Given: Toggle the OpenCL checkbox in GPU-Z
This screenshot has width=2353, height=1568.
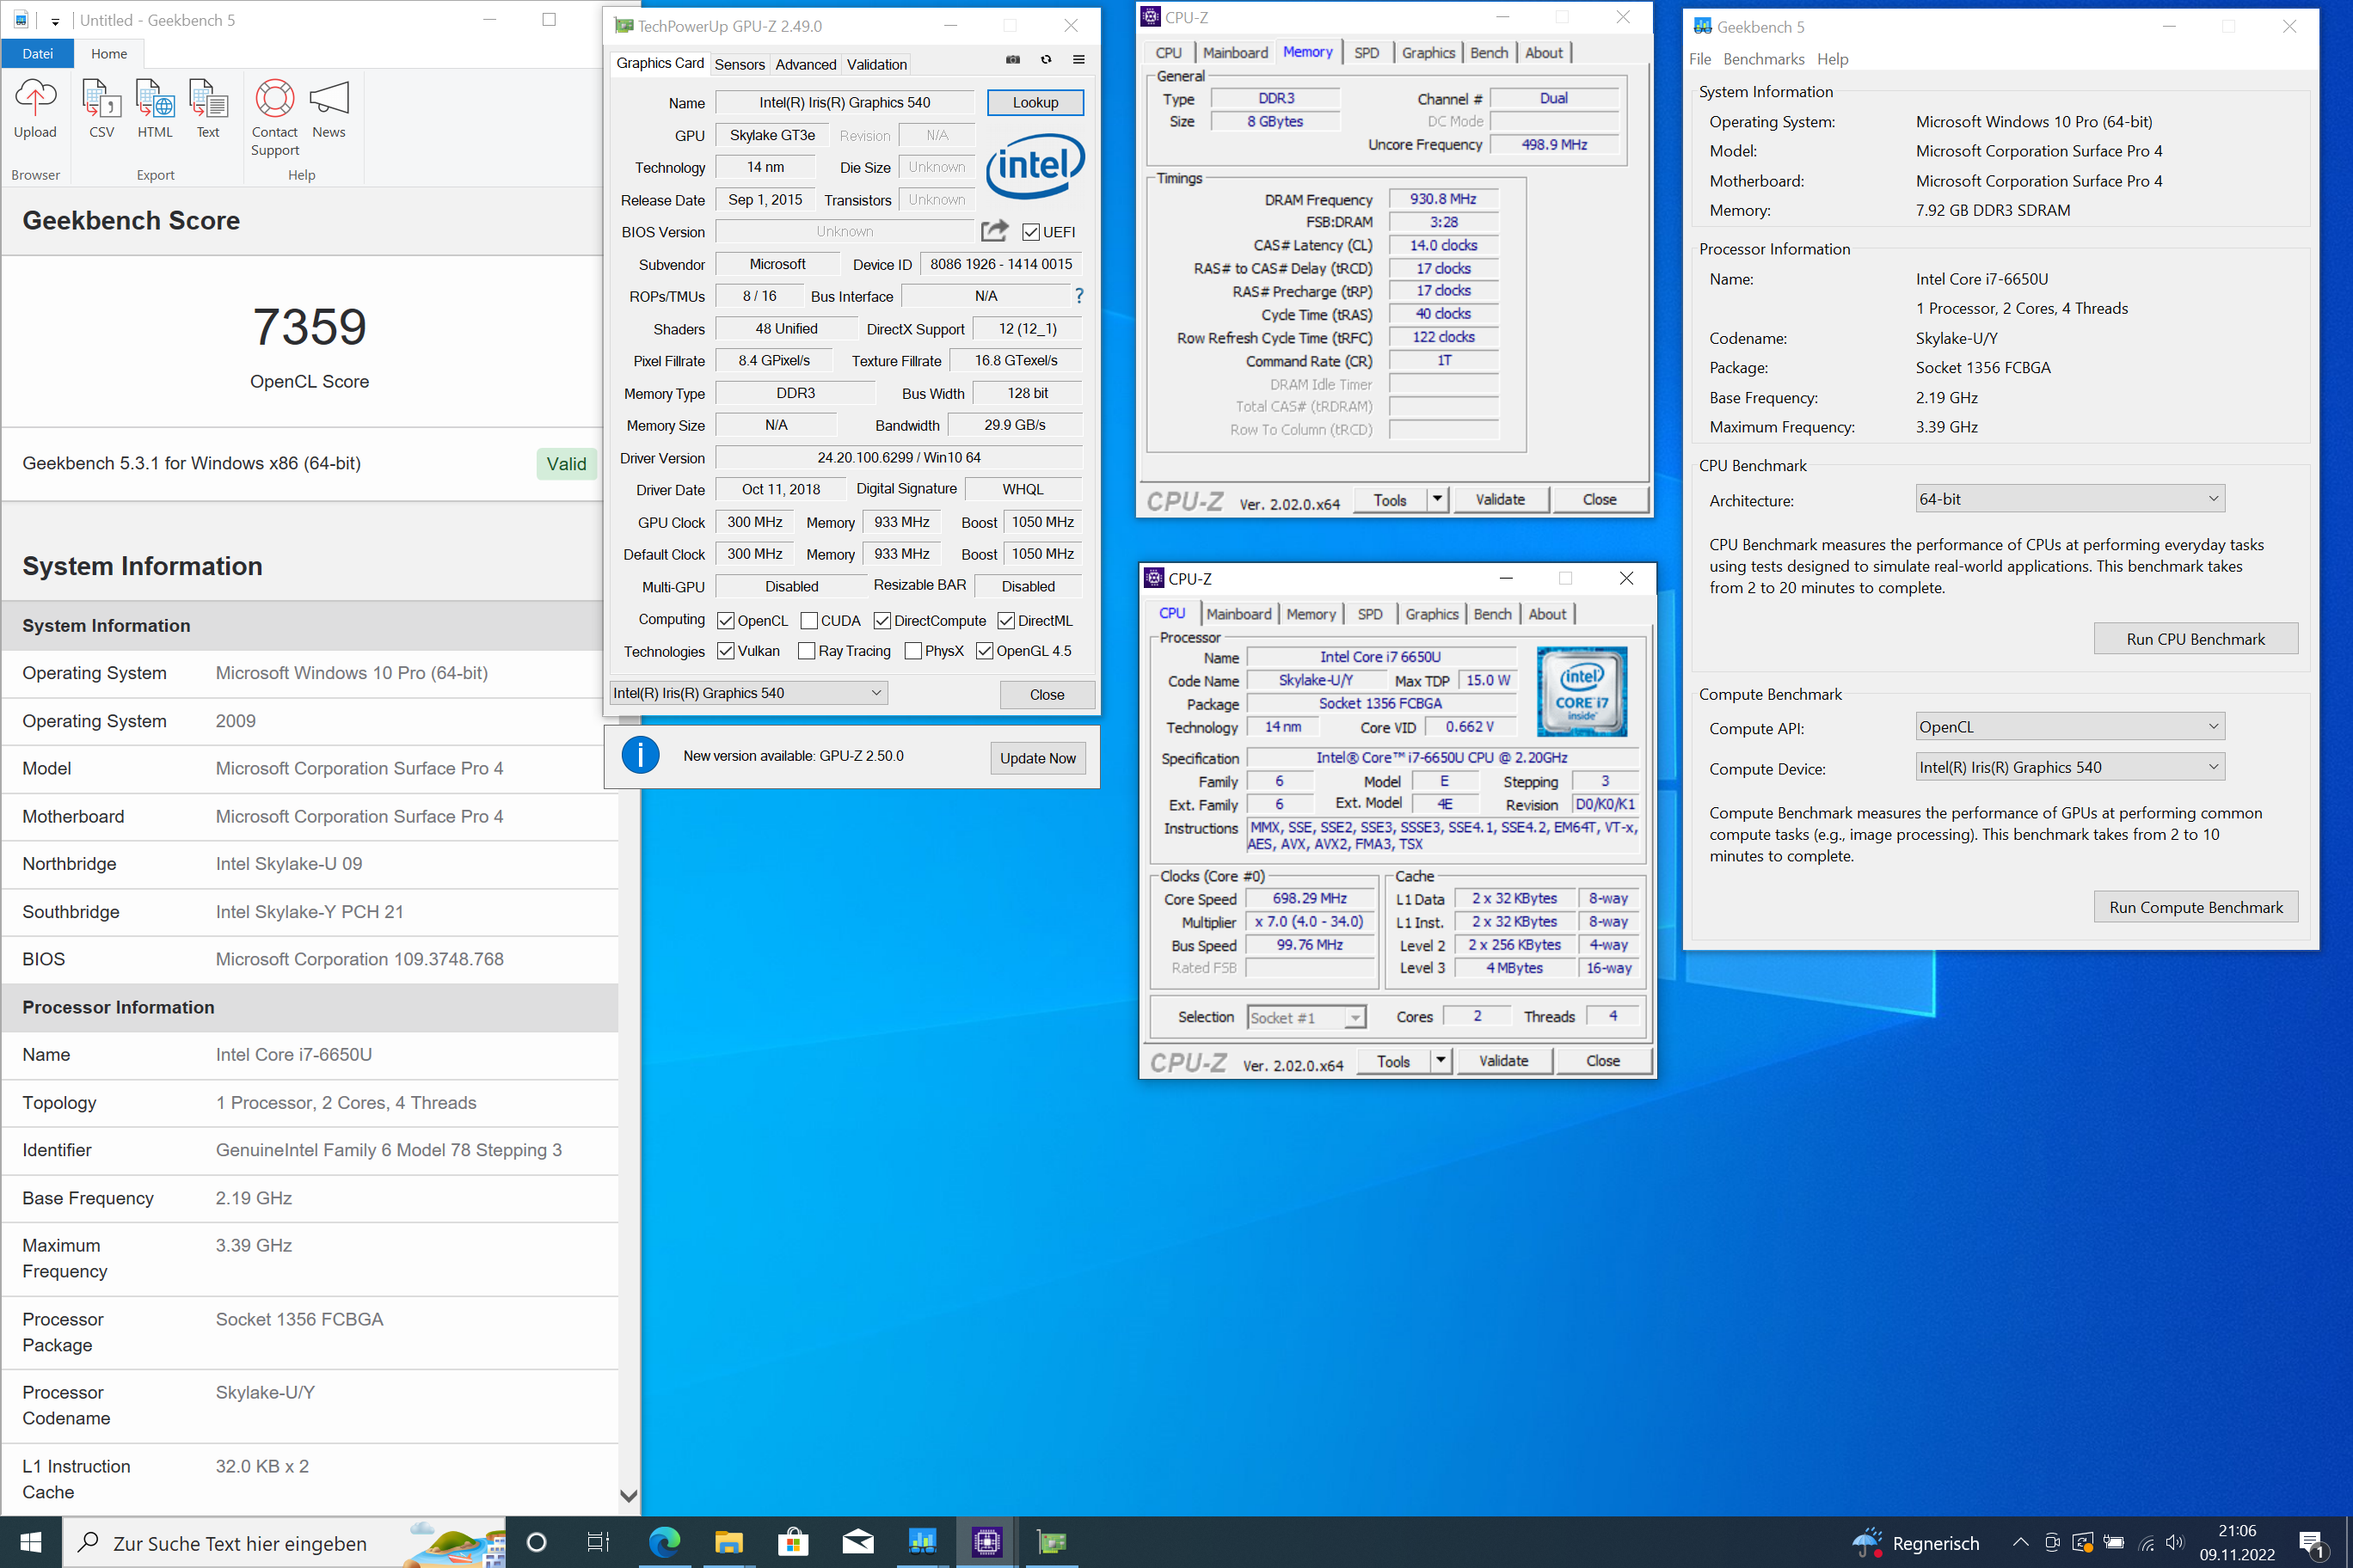Looking at the screenshot, I should click(725, 621).
